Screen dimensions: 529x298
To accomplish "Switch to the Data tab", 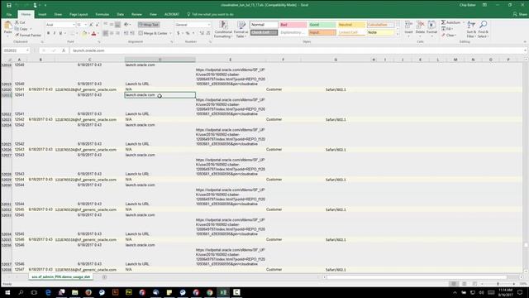I will click(x=120, y=15).
